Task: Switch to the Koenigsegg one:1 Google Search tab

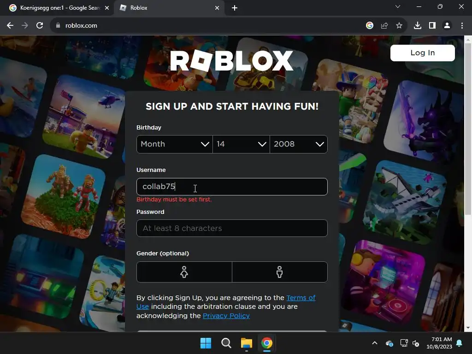Action: (57, 8)
